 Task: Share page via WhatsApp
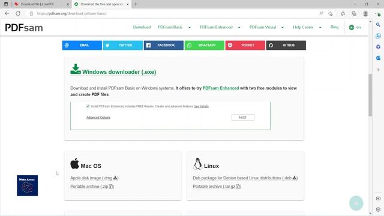[205, 46]
